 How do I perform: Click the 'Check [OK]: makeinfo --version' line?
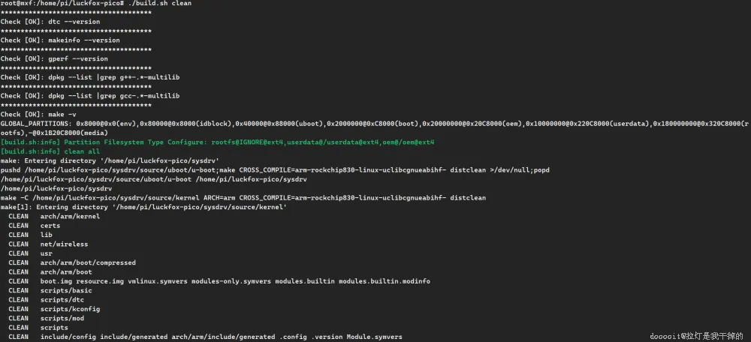pyautogui.click(x=60, y=40)
